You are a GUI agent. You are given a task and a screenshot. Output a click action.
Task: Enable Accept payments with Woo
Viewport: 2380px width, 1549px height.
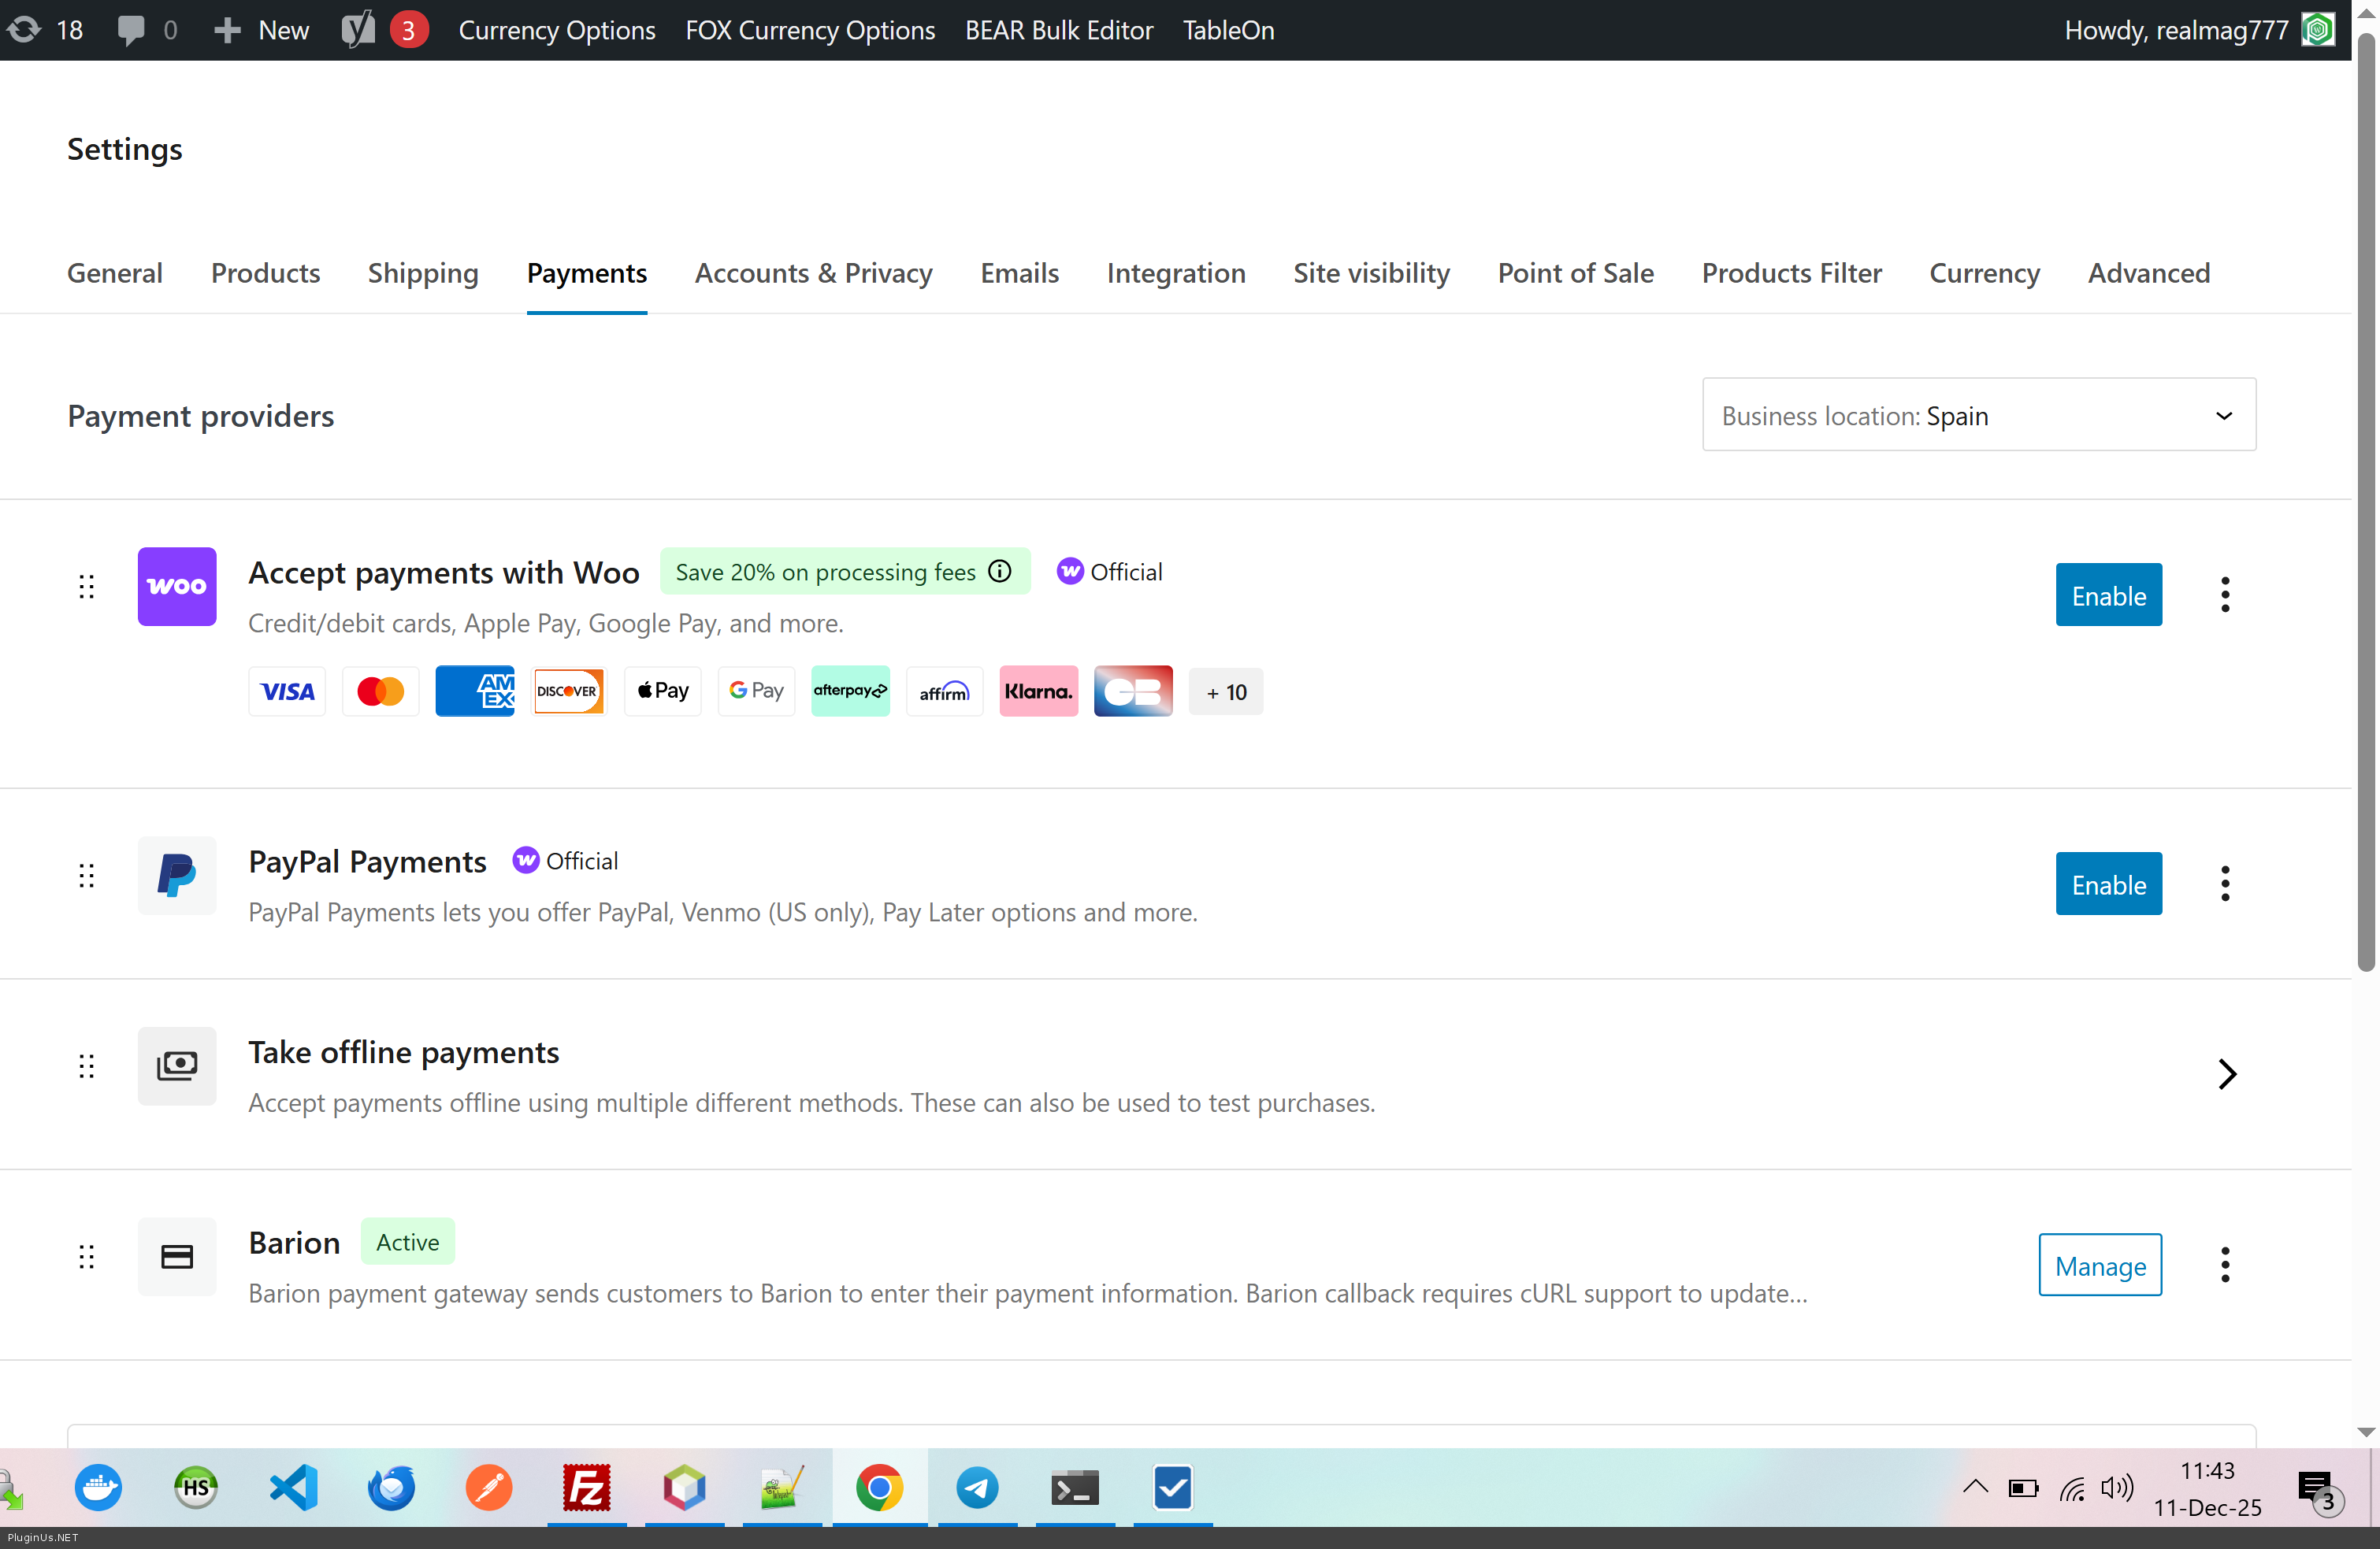[2108, 595]
